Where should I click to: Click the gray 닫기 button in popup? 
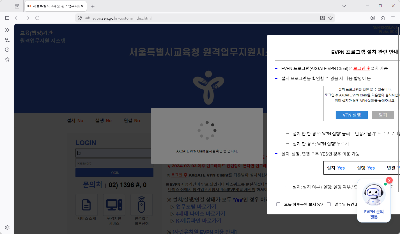(x=383, y=115)
